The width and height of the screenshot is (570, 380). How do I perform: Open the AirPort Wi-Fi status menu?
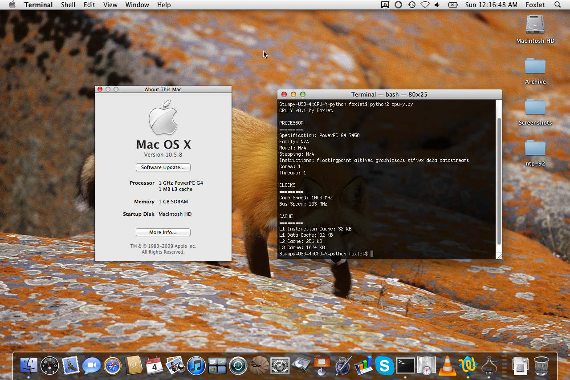coord(425,5)
